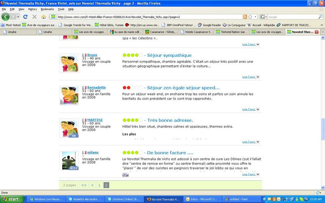Open MARTINE's profile link
Viewport: 325px width, 203px height.
tap(95, 120)
